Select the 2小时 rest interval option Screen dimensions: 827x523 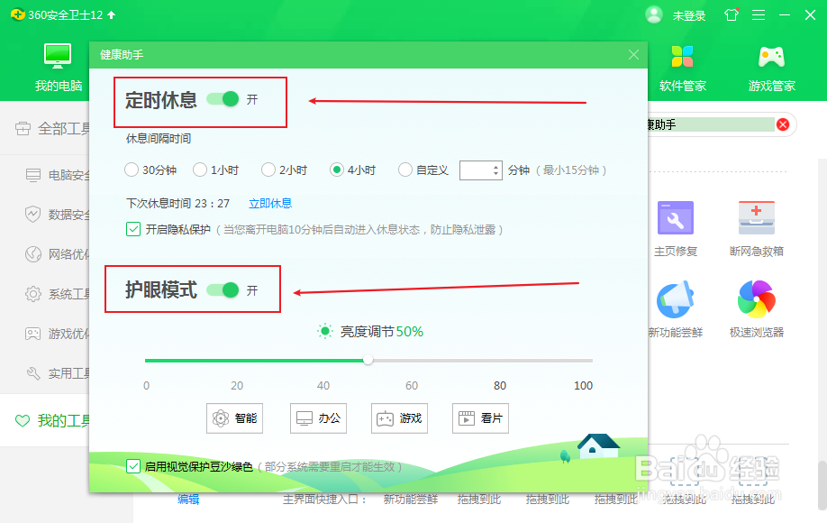268,169
